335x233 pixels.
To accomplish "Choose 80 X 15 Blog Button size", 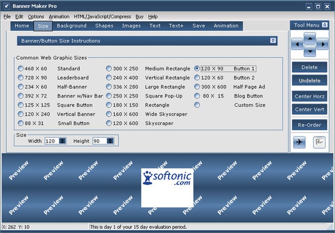I will point(197,96).
